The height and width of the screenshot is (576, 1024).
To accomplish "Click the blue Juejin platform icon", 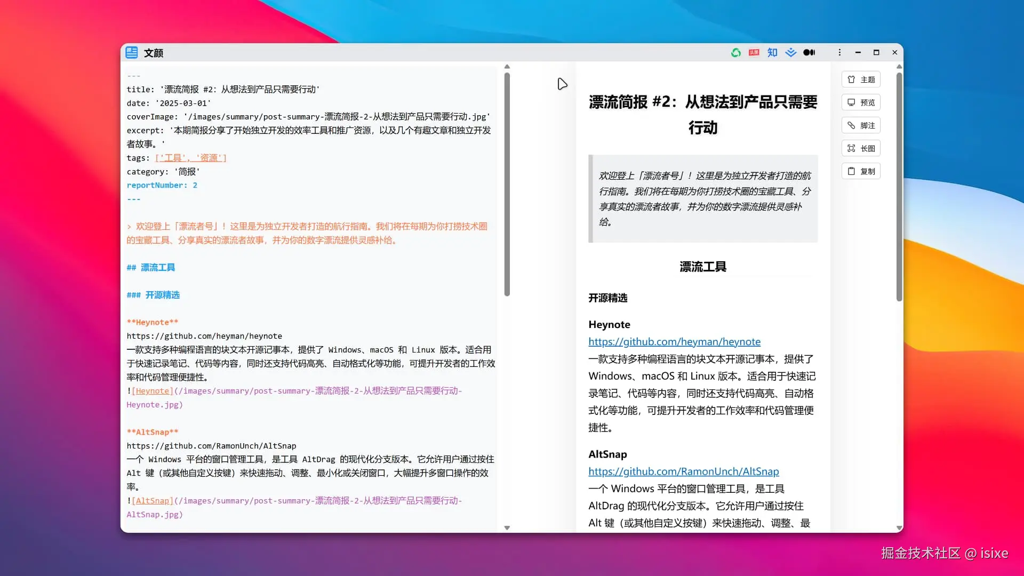I will (791, 52).
